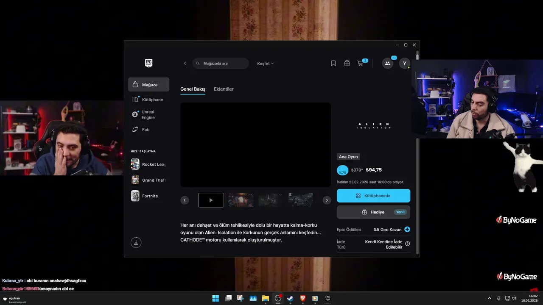Click the HIZLI BAŞLATMA heading
This screenshot has height=305, width=543.
pyautogui.click(x=143, y=151)
